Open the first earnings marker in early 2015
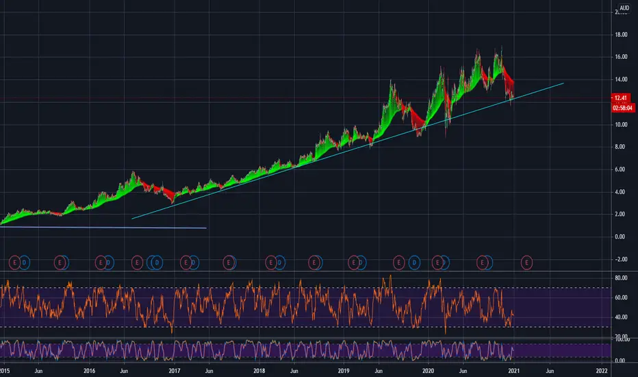 pyautogui.click(x=14, y=263)
